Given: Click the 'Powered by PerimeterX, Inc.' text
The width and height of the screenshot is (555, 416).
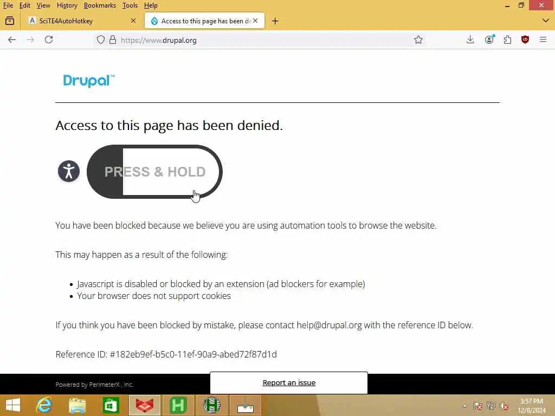Looking at the screenshot, I should point(94,385).
